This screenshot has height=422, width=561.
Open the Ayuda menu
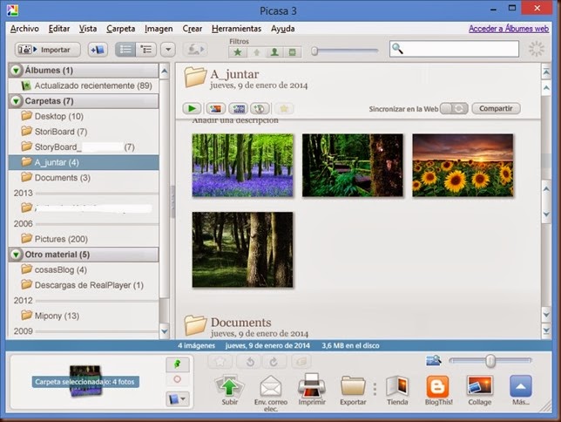282,29
